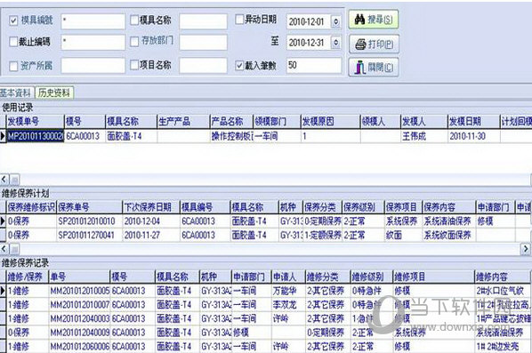Viewport: 532px width, 353px height.
Task: Click the 关闭(C) close button
Action: pos(374,68)
